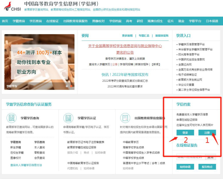Click the 报告特点 teal button
Viewport: 223px width, 179px height.
coord(207,167)
